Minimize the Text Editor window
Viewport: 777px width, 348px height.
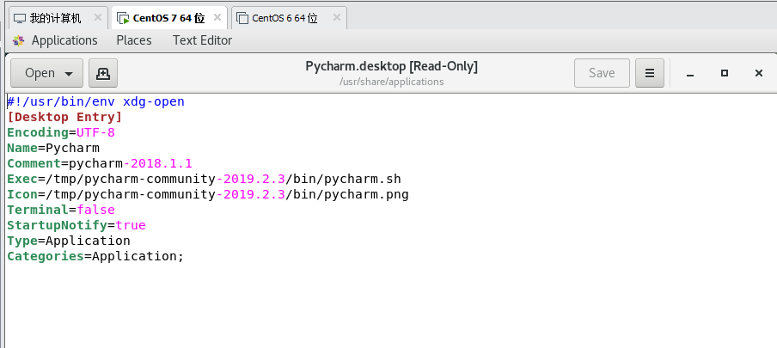(690, 73)
